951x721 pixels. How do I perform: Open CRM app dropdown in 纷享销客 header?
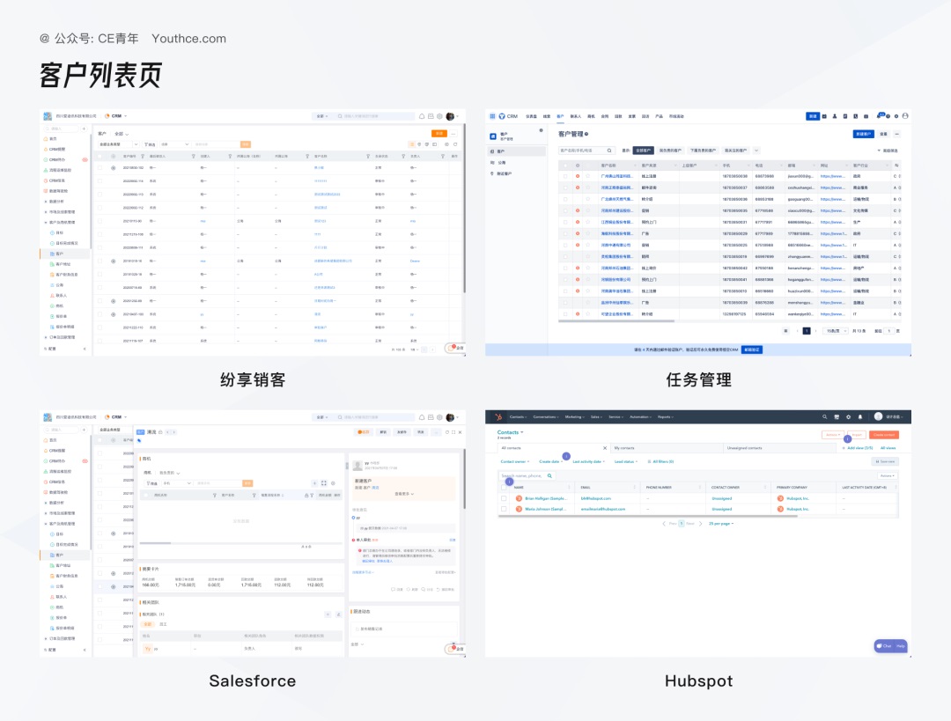(116, 116)
